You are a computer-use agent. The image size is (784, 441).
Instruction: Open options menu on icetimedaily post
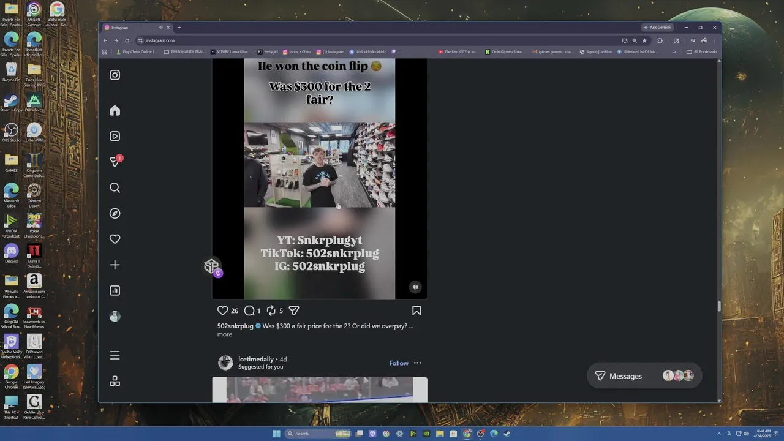click(418, 363)
